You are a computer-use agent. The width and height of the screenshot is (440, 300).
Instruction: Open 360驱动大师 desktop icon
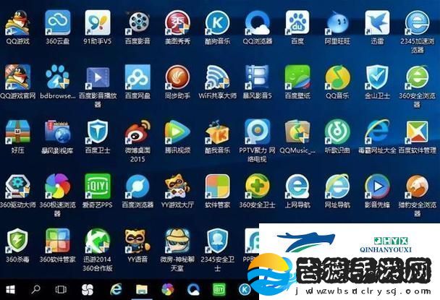pyautogui.click(x=17, y=187)
